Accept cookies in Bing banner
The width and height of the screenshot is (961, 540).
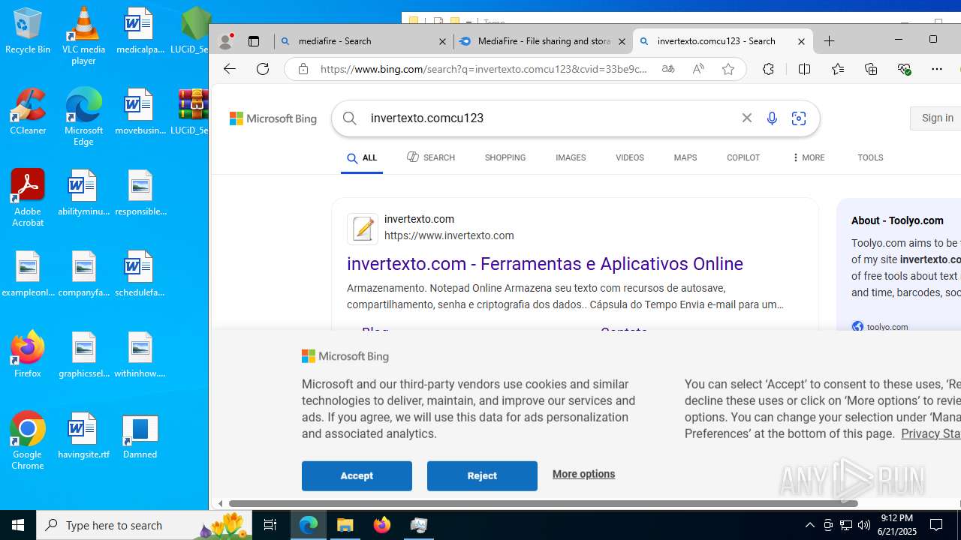(x=357, y=475)
